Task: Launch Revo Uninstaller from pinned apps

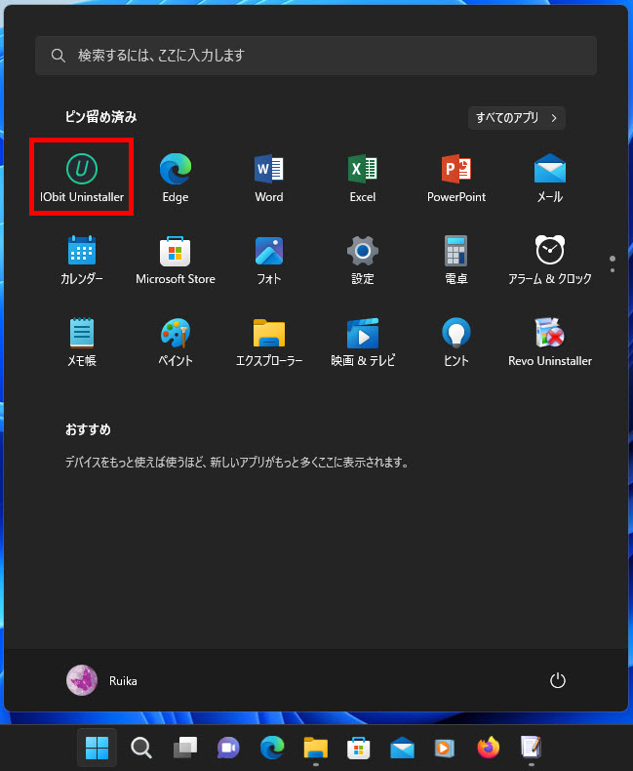Action: point(550,341)
